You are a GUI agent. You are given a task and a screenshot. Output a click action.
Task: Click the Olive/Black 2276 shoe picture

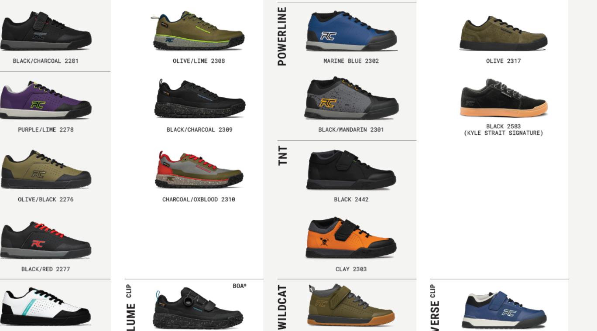(46, 169)
